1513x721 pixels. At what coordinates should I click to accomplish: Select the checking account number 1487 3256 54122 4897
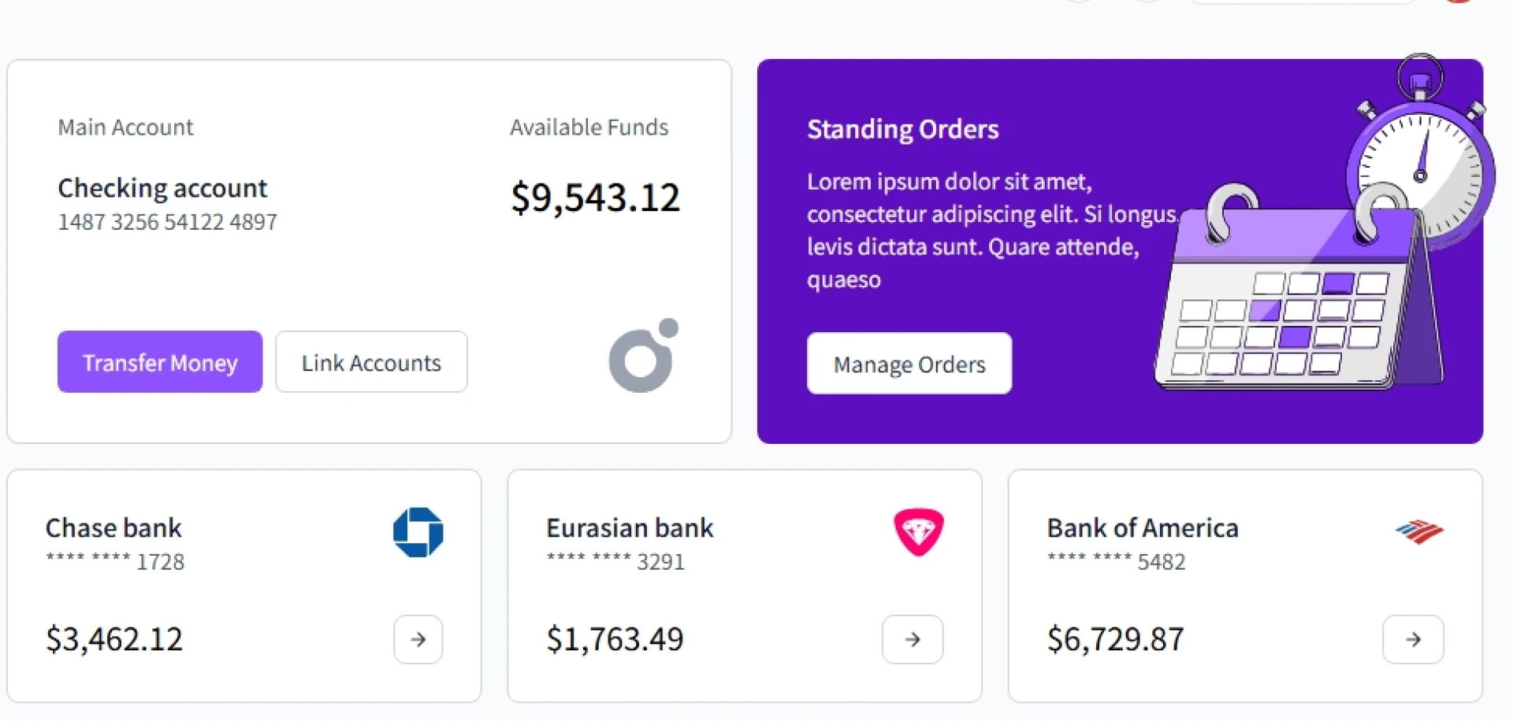pyautogui.click(x=167, y=222)
